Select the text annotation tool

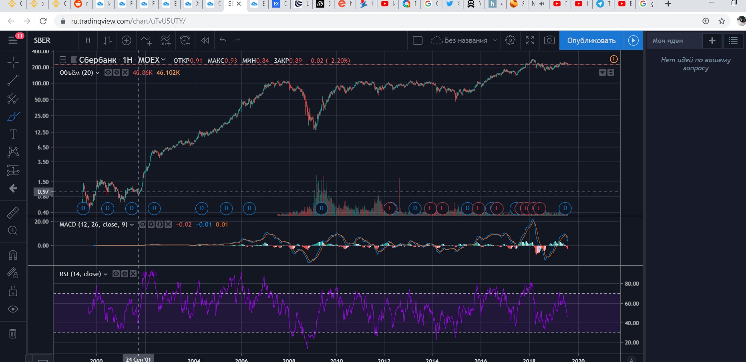click(13, 134)
